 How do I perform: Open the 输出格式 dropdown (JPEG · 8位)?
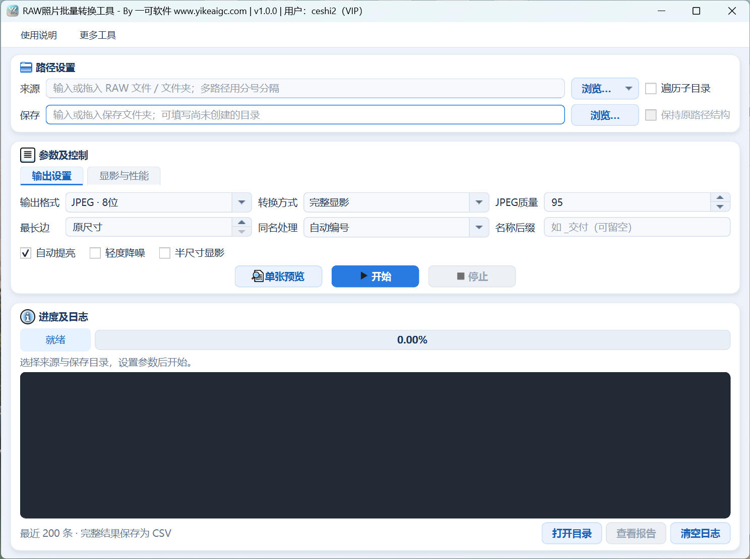point(158,202)
